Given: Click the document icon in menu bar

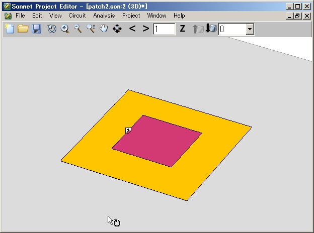Looking at the screenshot, I should (8, 16).
